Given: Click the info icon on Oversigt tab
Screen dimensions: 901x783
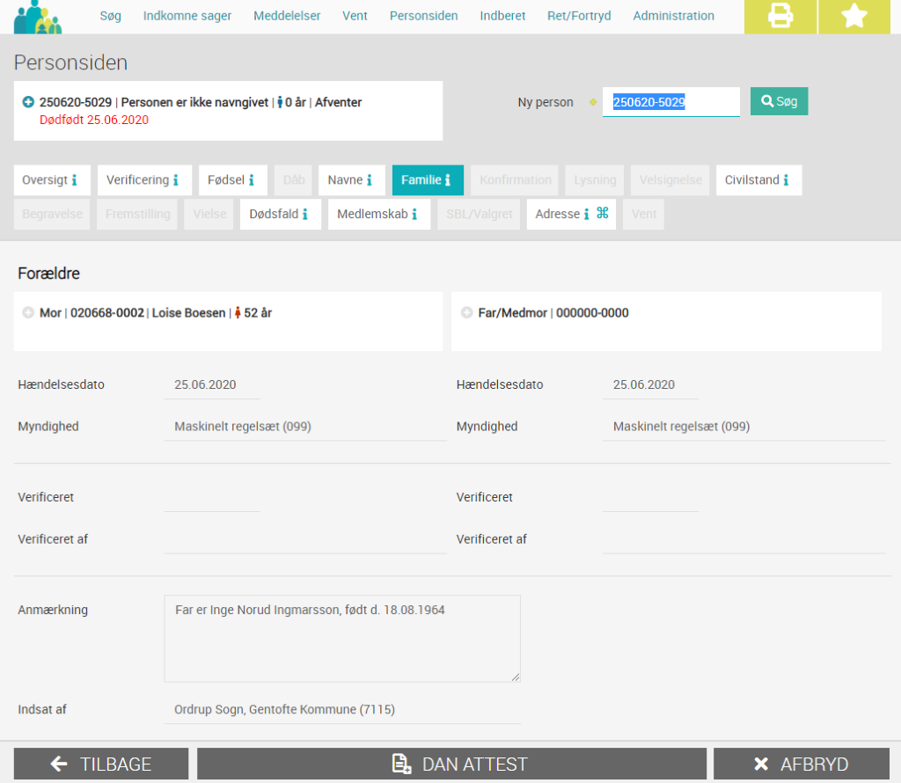Looking at the screenshot, I should tap(74, 180).
